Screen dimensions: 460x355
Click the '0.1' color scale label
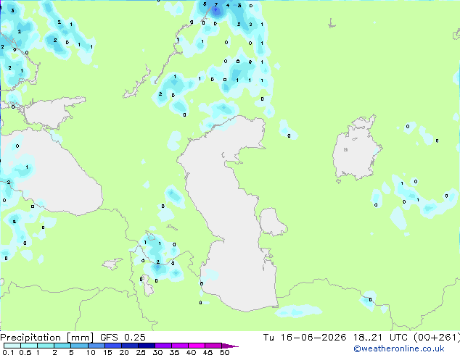tap(8, 352)
